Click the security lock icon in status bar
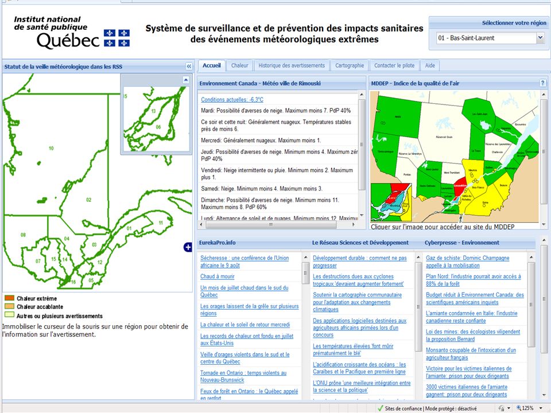 pyautogui.click(x=502, y=408)
